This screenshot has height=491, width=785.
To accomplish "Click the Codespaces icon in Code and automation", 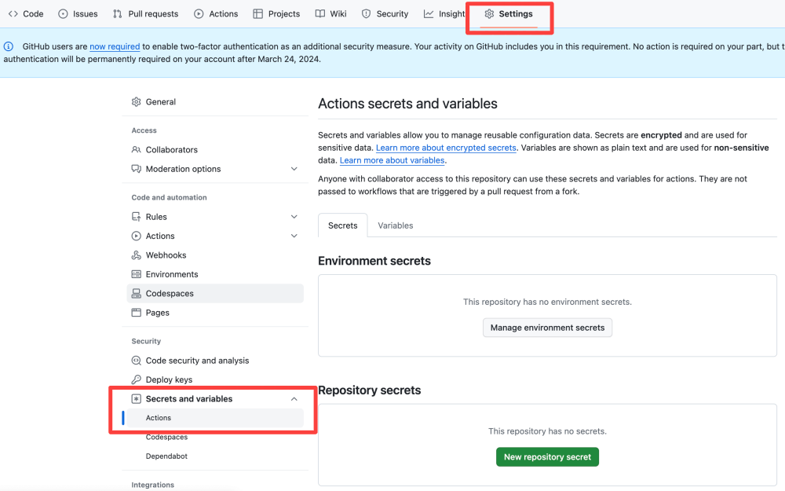I will [136, 294].
